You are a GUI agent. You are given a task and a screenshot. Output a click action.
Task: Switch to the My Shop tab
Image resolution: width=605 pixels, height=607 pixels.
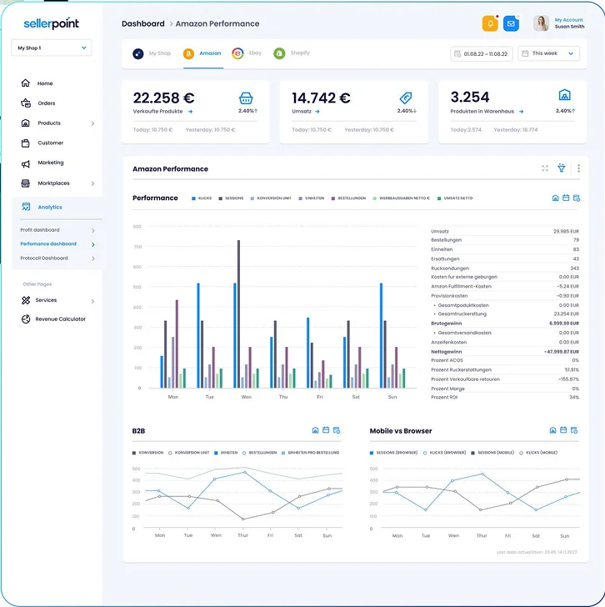click(x=152, y=53)
